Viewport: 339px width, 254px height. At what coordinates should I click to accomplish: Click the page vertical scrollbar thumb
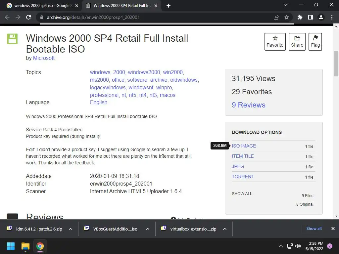click(x=336, y=64)
